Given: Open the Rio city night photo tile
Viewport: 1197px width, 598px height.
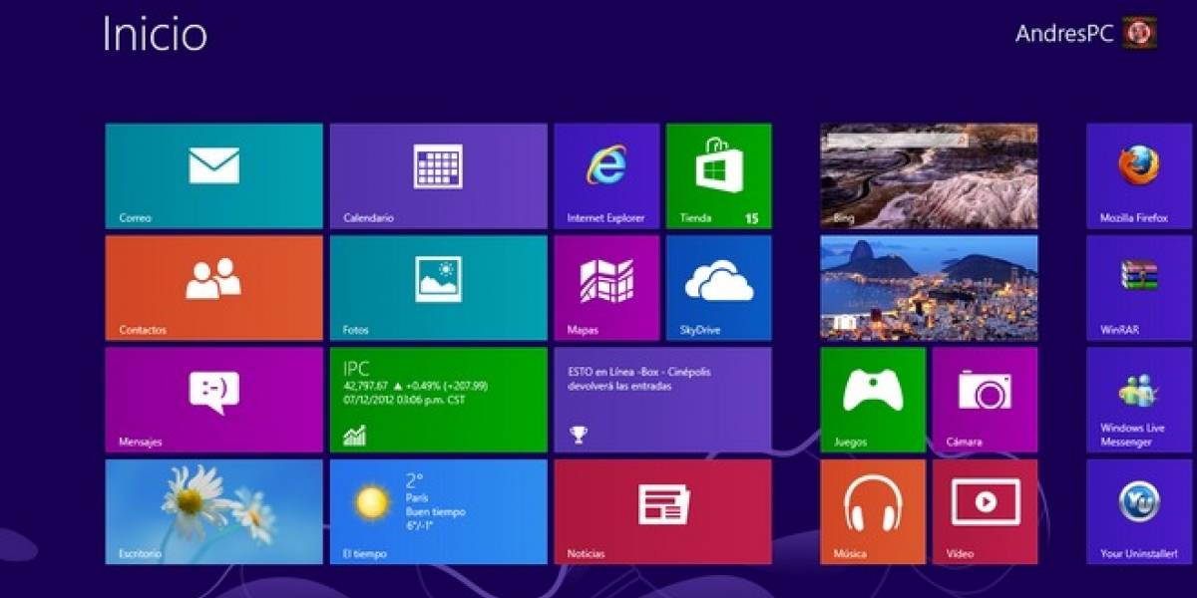Looking at the screenshot, I should coord(929,288).
